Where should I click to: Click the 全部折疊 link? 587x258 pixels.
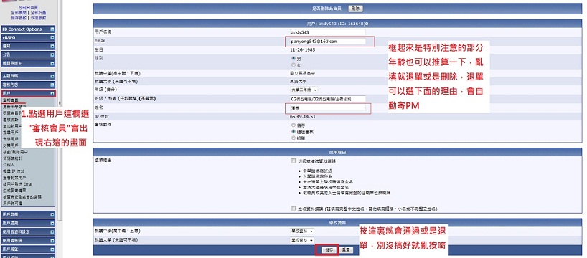pos(39,12)
